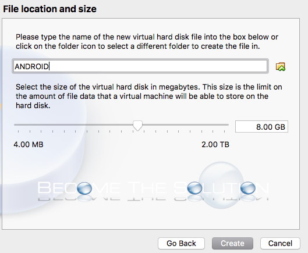
Task: Click the 4.00 MB minimum size label
Action: pos(29,144)
